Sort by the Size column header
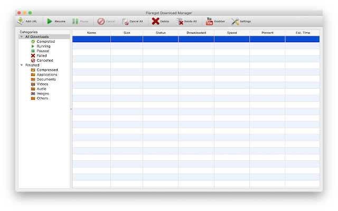The width and height of the screenshot is (338, 211). (127, 33)
